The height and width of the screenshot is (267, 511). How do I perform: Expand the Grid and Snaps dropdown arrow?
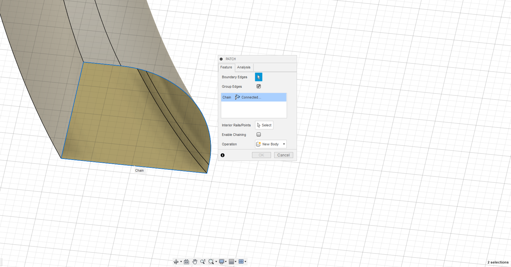[x=236, y=262]
